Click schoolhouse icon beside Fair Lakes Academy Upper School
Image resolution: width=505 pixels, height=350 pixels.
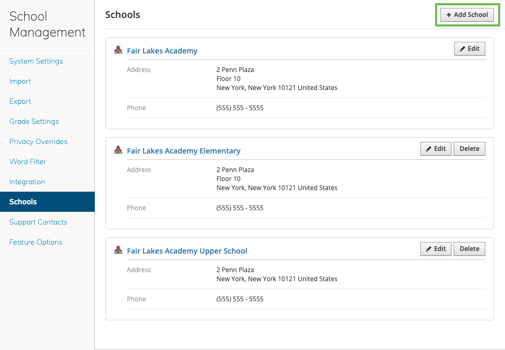(118, 250)
